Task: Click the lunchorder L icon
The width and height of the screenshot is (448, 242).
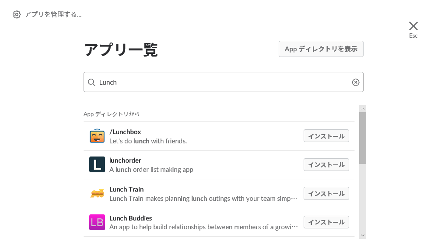Action: tap(97, 165)
